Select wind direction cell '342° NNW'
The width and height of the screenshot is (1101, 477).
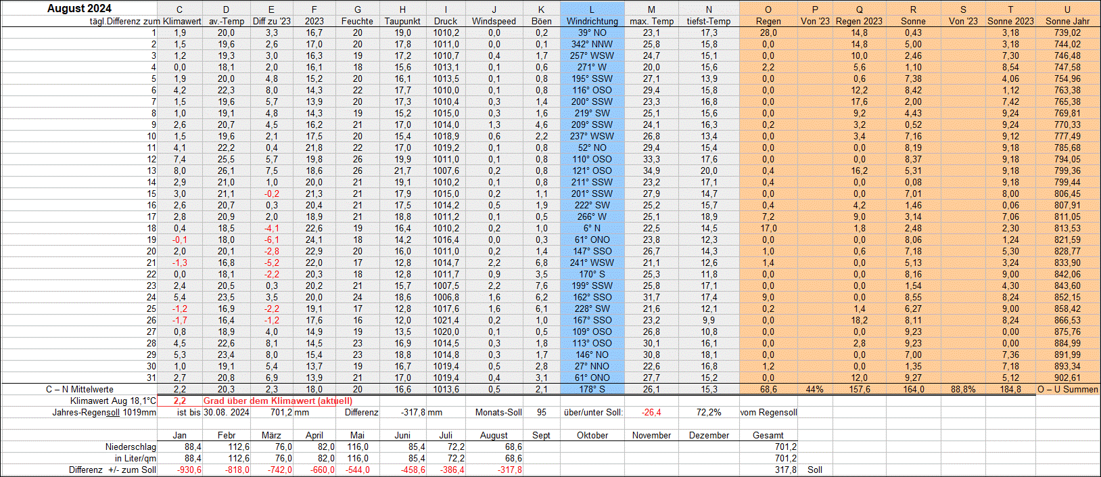point(592,44)
